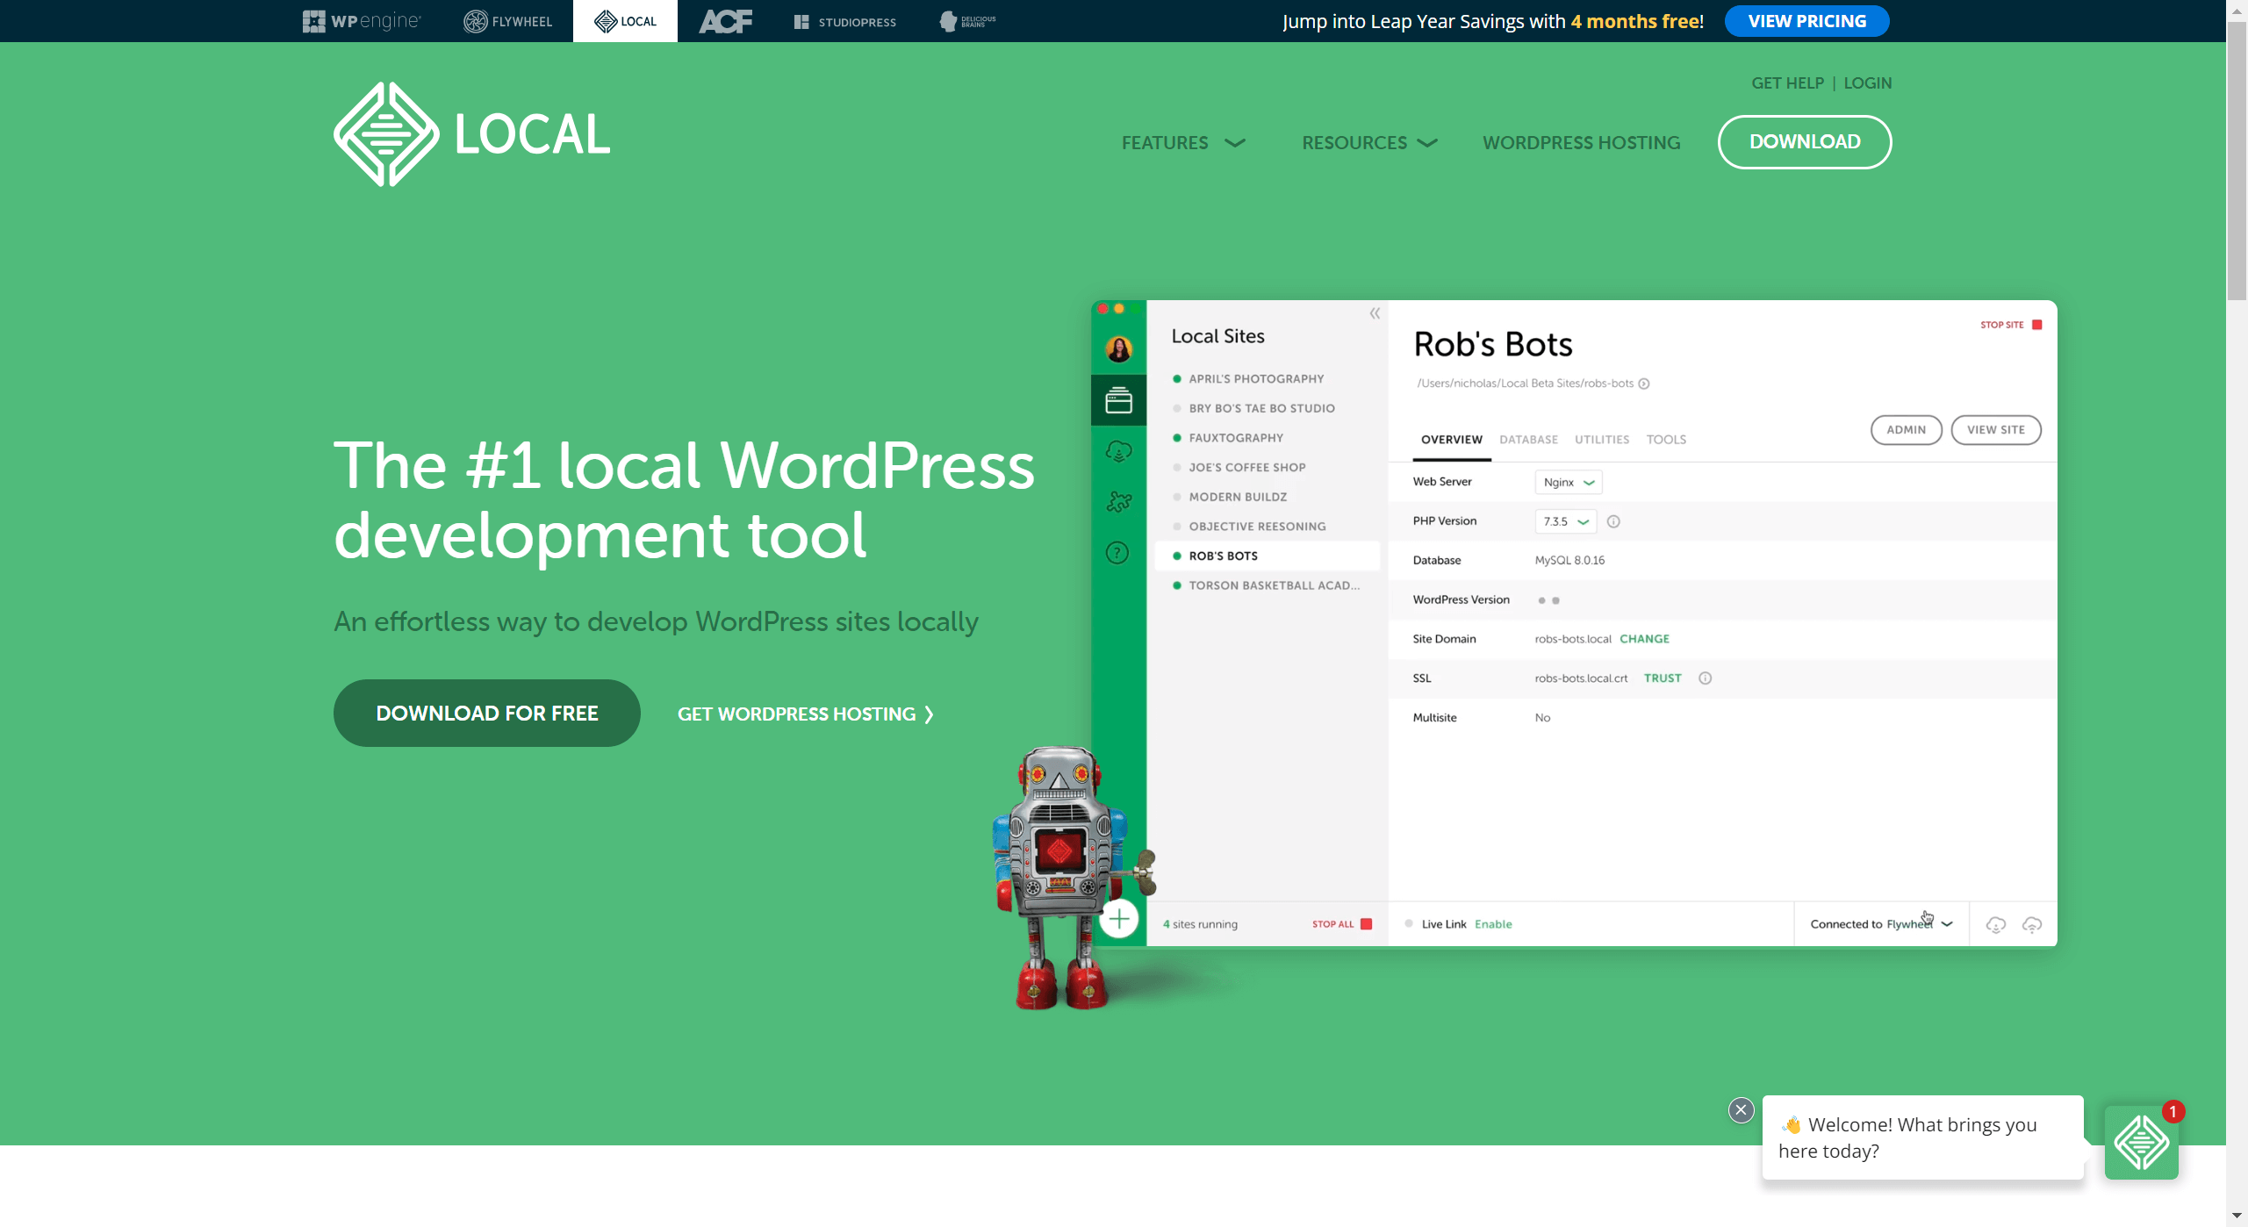2248x1227 pixels.
Task: Enable Live Link for the site
Action: click(1493, 924)
